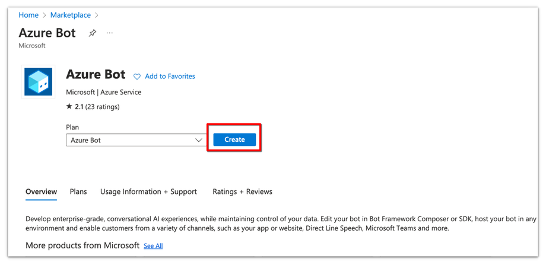
Task: Expand the Plan dropdown chevron
Action: tap(199, 141)
